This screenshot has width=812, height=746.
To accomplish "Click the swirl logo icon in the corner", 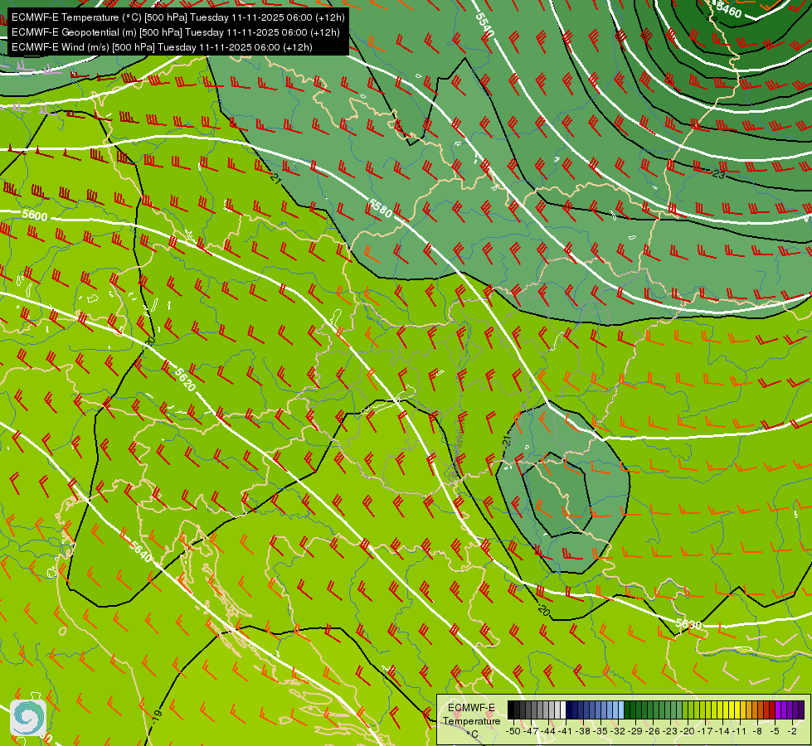I will click(28, 718).
